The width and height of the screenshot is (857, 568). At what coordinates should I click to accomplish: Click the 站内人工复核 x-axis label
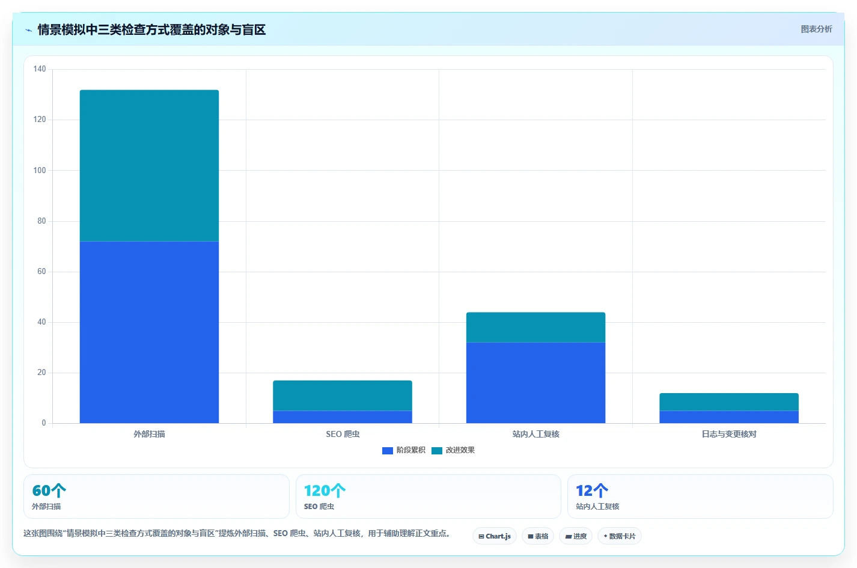[535, 434]
